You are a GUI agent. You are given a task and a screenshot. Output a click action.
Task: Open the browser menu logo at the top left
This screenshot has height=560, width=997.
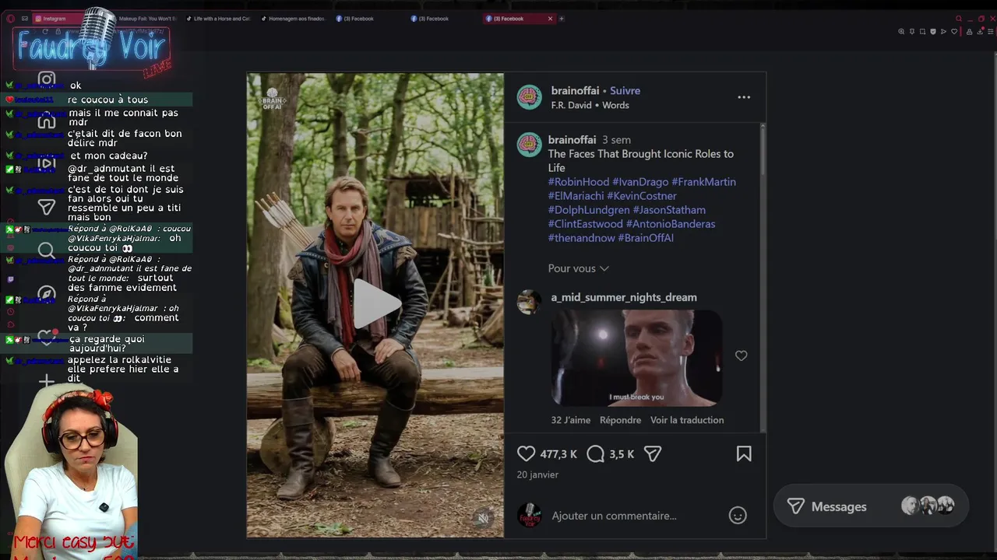point(11,19)
